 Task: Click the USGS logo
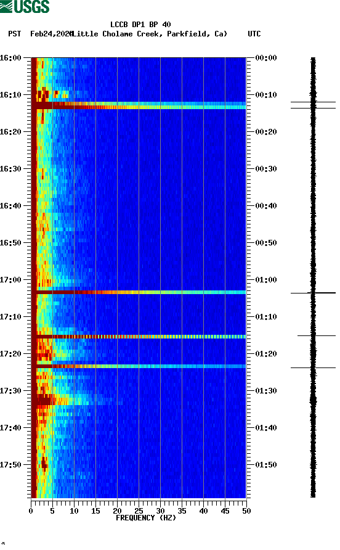(25, 6)
